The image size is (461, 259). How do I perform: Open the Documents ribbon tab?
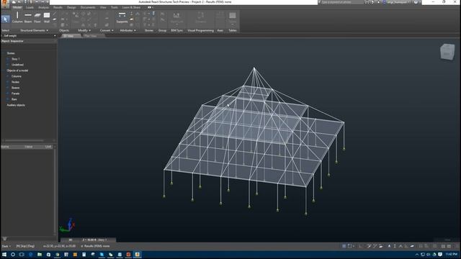tap(88, 7)
